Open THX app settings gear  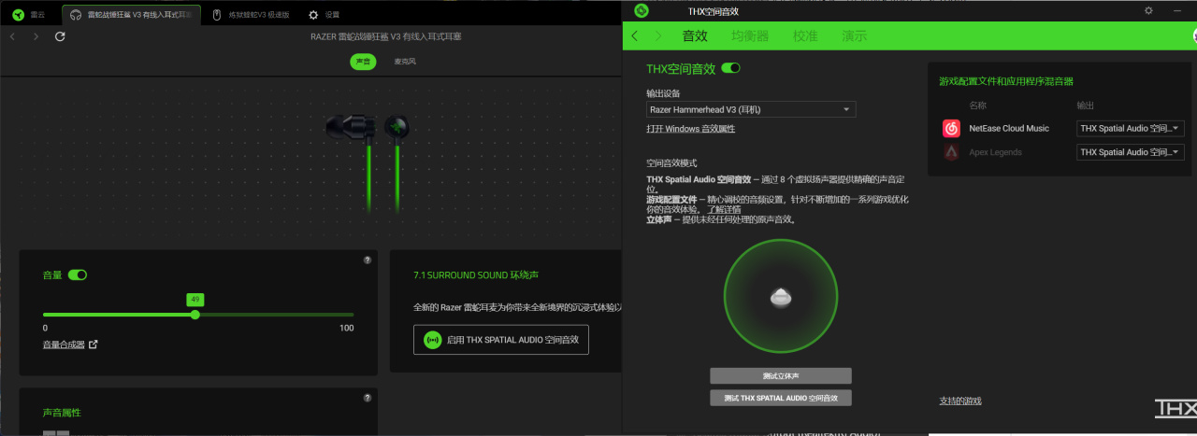coord(1148,10)
